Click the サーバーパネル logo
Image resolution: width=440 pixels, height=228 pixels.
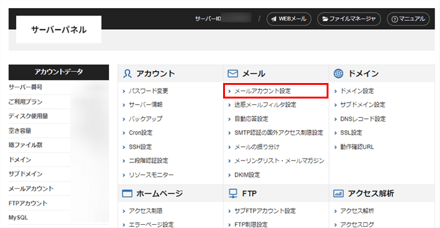pos(59,30)
